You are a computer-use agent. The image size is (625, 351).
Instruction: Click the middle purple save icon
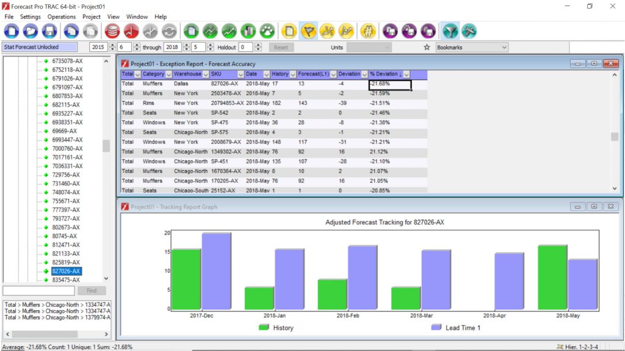pyautogui.click(x=410, y=31)
